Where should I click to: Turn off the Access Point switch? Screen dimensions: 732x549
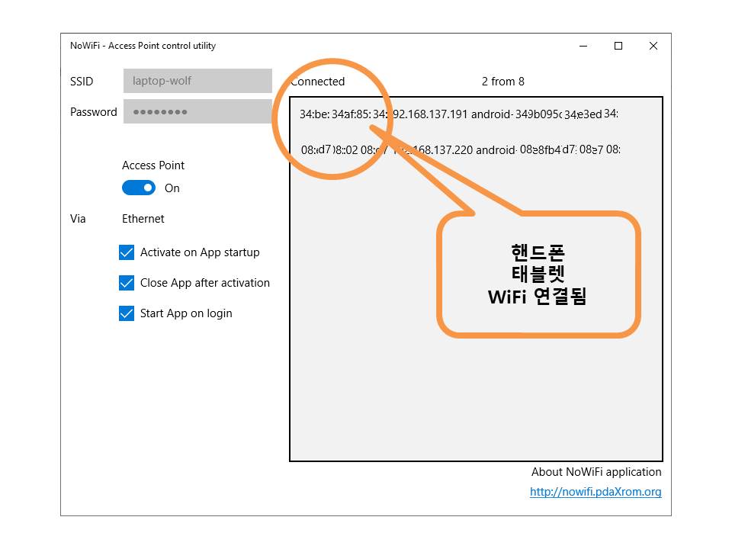tap(139, 188)
